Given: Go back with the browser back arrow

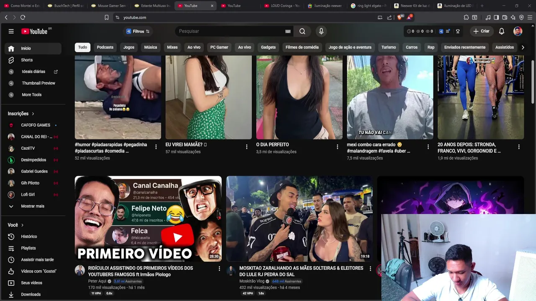Looking at the screenshot, I should pos(6,18).
